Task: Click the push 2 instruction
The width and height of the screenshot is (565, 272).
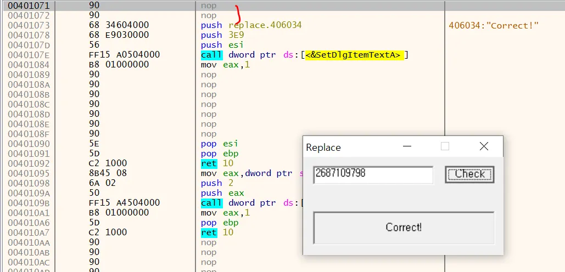Action: (x=216, y=183)
